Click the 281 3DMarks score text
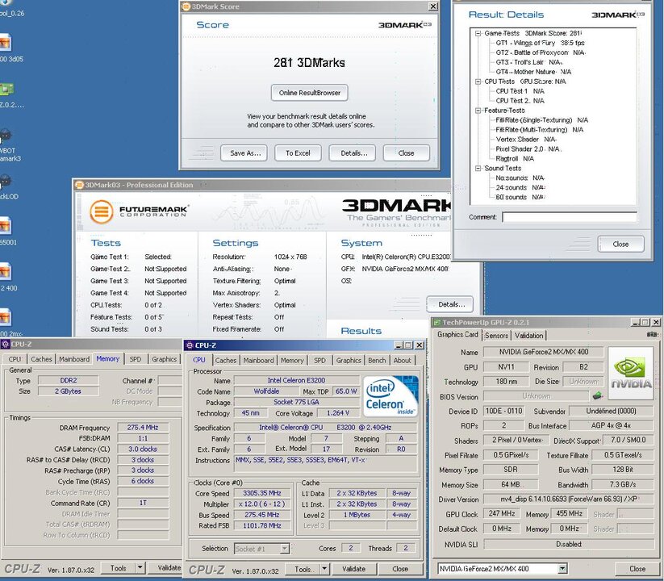This screenshot has width=664, height=581. [309, 63]
